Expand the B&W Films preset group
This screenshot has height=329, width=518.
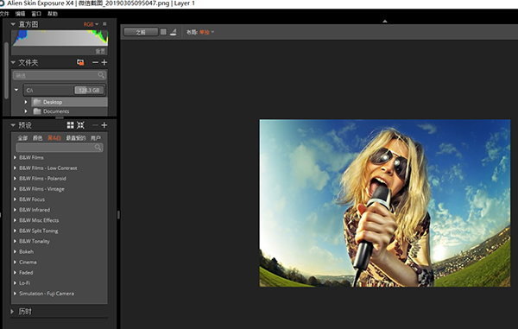click(x=16, y=157)
